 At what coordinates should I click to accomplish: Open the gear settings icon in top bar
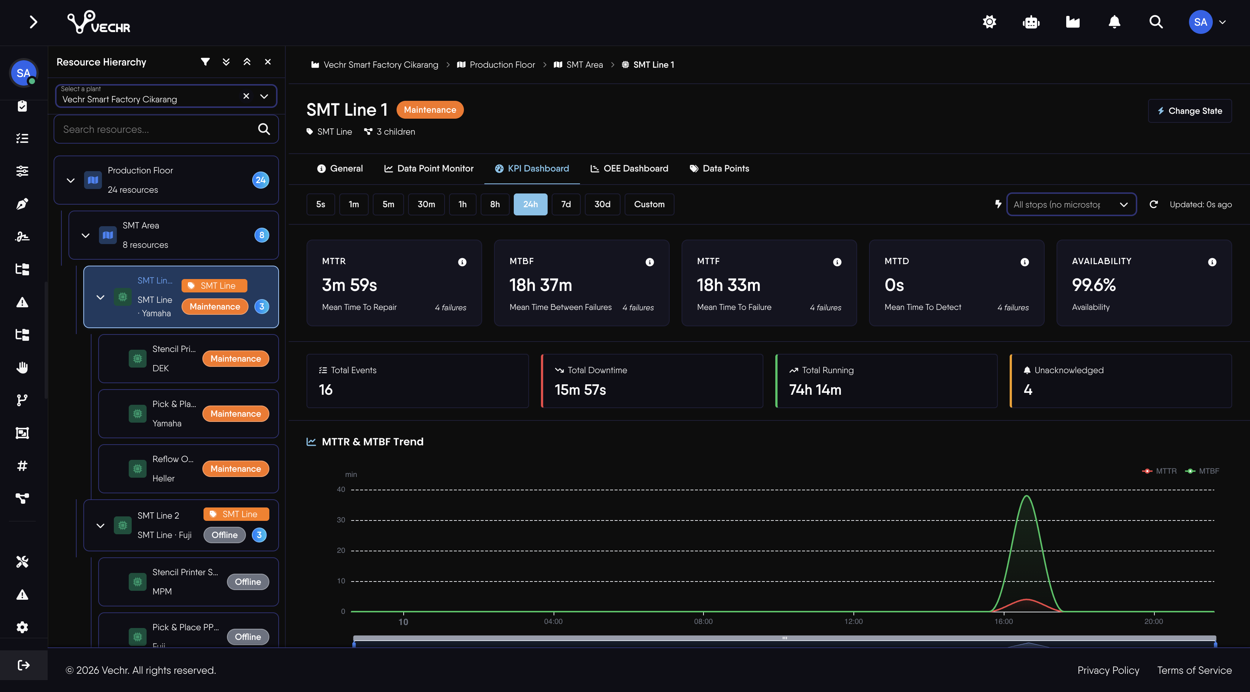click(x=989, y=22)
